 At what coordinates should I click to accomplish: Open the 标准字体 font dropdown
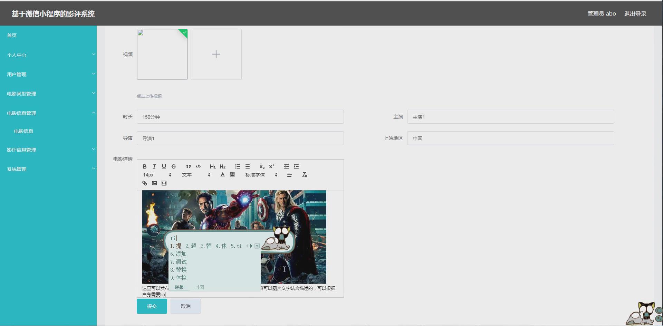(261, 175)
